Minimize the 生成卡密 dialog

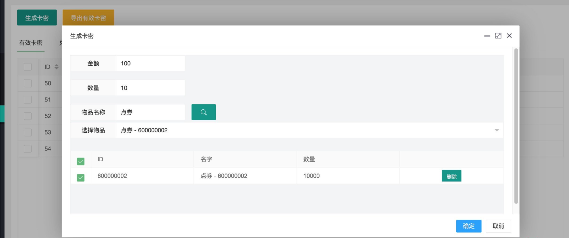click(x=487, y=36)
